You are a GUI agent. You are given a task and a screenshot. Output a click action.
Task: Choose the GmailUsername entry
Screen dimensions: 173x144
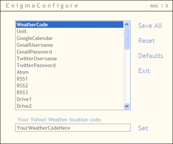[70, 45]
